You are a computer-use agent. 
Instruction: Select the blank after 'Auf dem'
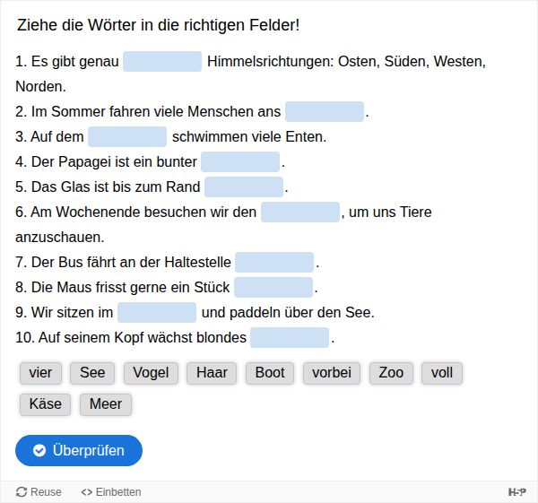tap(127, 137)
